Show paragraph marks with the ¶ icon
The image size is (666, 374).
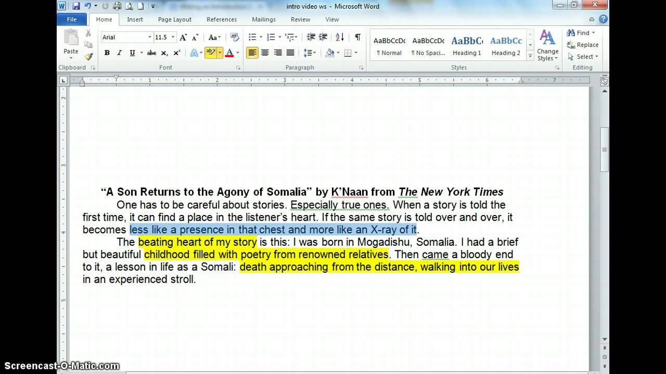356,37
